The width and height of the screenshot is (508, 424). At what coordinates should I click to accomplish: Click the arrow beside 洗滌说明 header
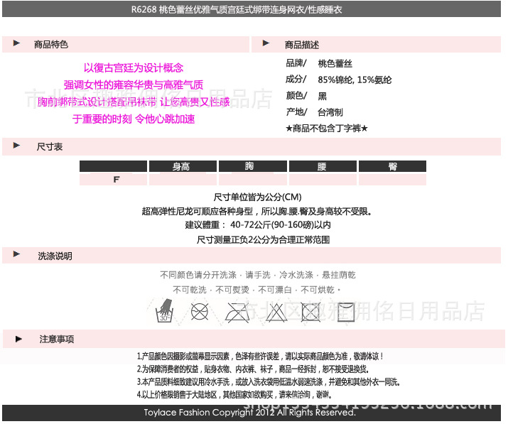(16, 256)
